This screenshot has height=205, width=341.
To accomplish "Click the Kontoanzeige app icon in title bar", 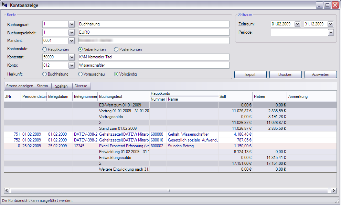I will 4,5.
